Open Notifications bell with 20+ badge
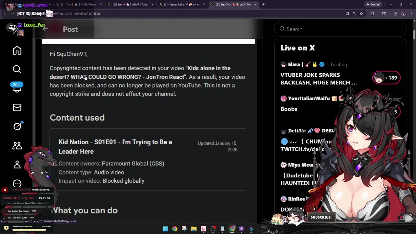416x234 pixels. (17, 88)
